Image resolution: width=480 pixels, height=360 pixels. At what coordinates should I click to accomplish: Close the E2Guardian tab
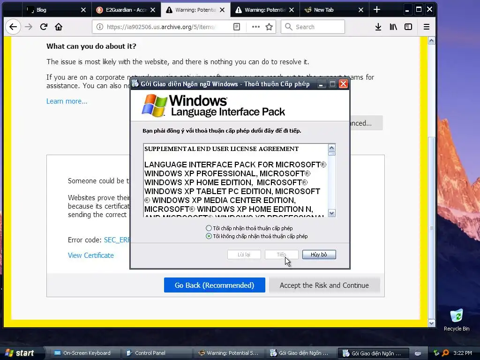[x=153, y=10]
